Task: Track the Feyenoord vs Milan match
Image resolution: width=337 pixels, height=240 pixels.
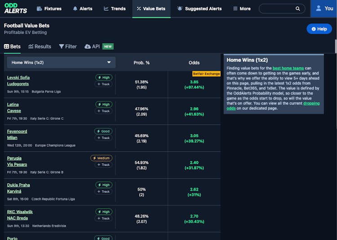Action: [x=103, y=138]
